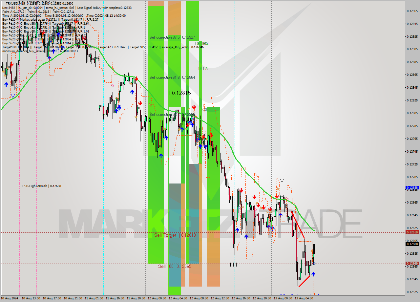Screen dimensions: 420x302
Task: Click the 0.12825 price axis label
Action: click(412, 100)
